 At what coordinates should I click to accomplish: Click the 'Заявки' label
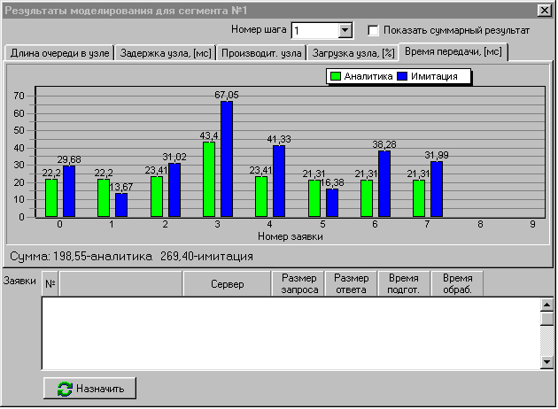pos(19,281)
